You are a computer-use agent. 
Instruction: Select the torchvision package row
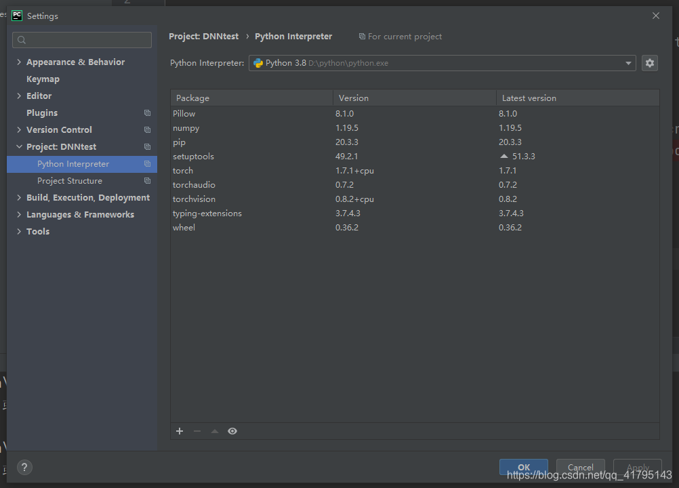(x=415, y=199)
